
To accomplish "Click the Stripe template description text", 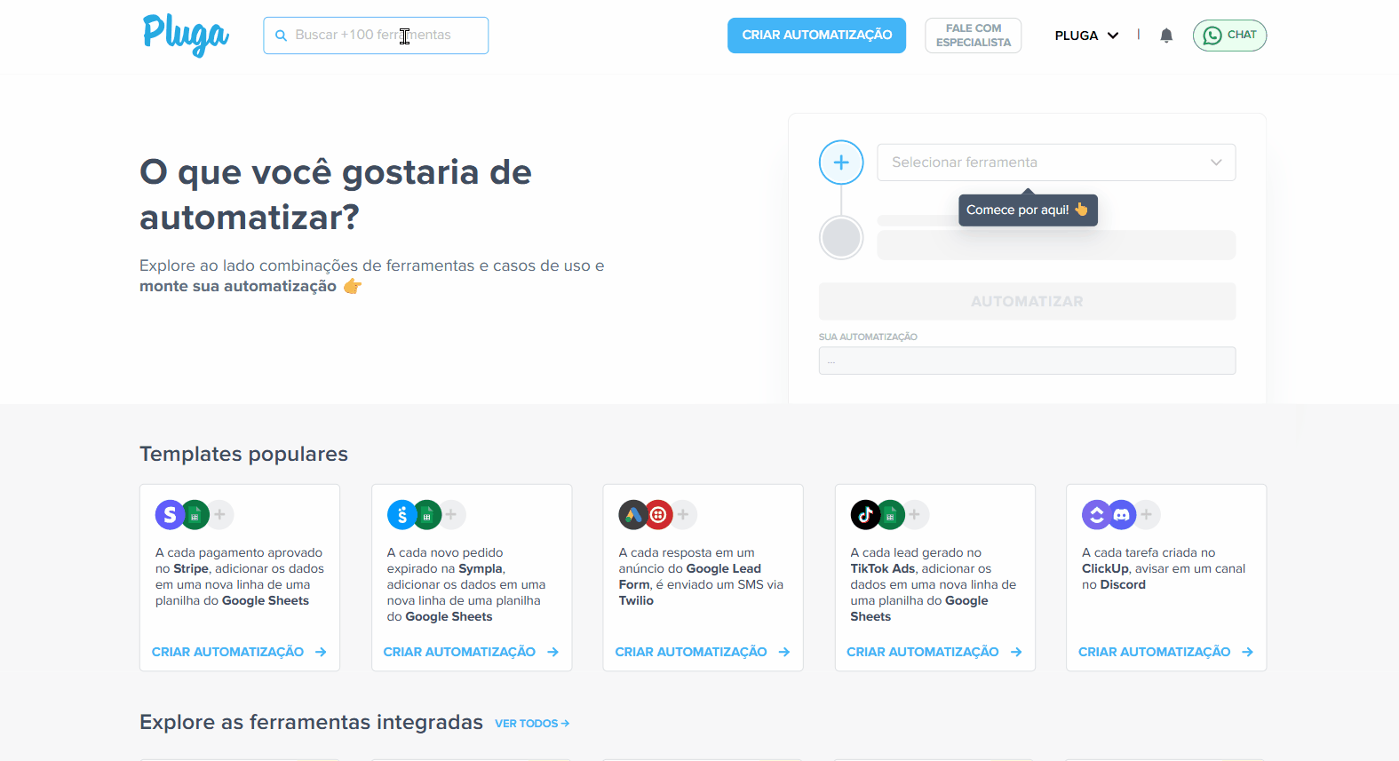I will tap(240, 577).
